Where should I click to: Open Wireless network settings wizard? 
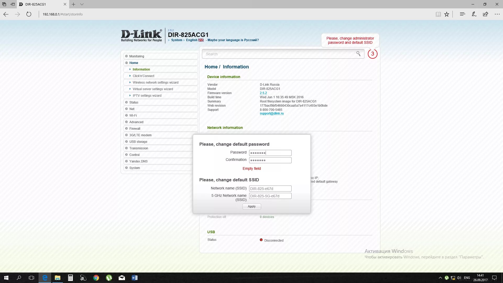[x=155, y=83]
